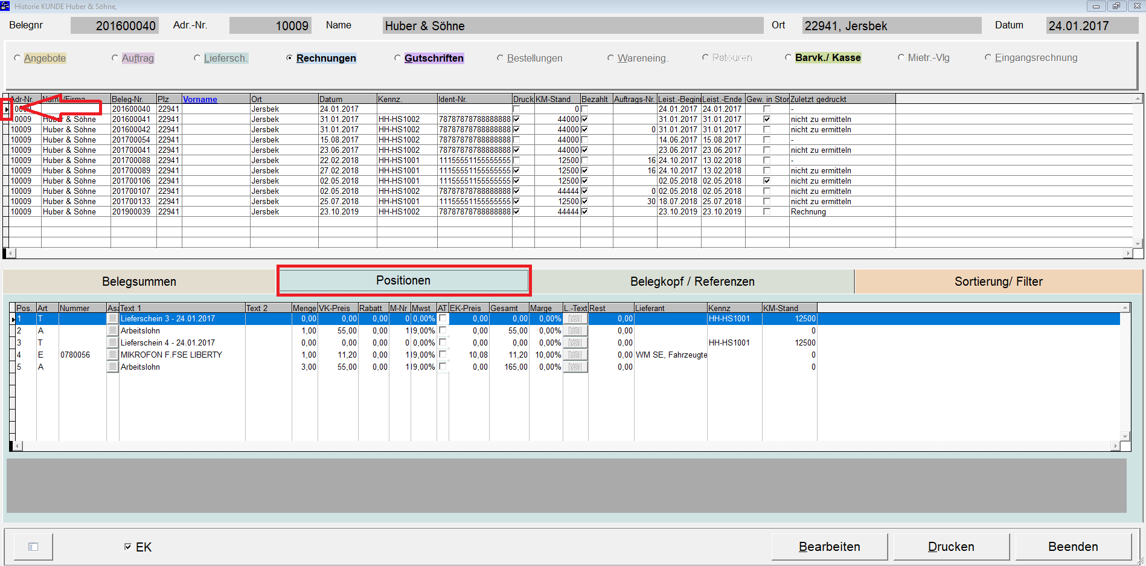Viewport: 1146px width, 566px height.
Task: Open text icon for Lieferschein 4 row
Action: pyautogui.click(x=113, y=342)
